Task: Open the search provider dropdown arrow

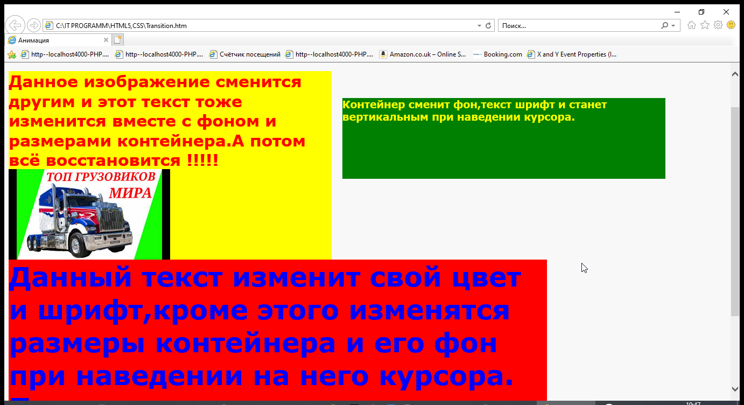Action: click(673, 25)
